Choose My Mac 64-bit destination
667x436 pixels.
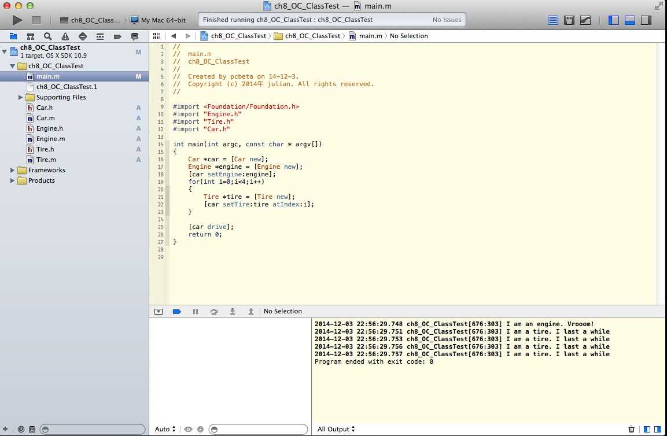[158, 20]
